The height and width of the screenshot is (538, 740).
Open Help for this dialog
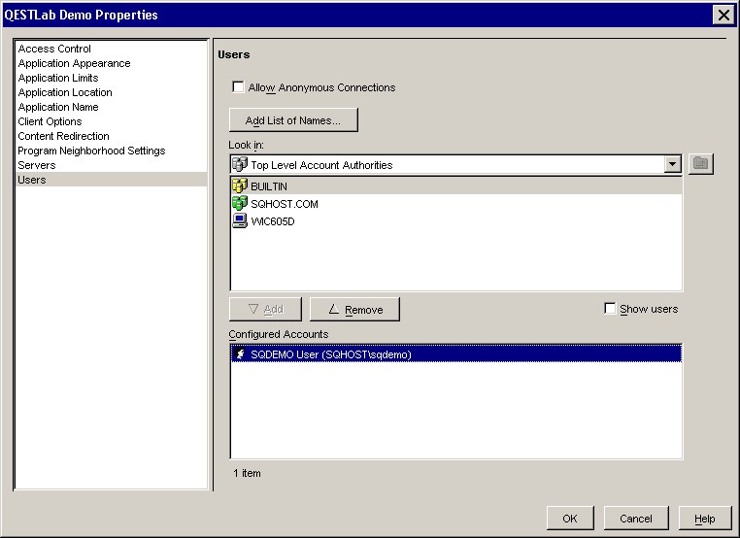click(705, 519)
